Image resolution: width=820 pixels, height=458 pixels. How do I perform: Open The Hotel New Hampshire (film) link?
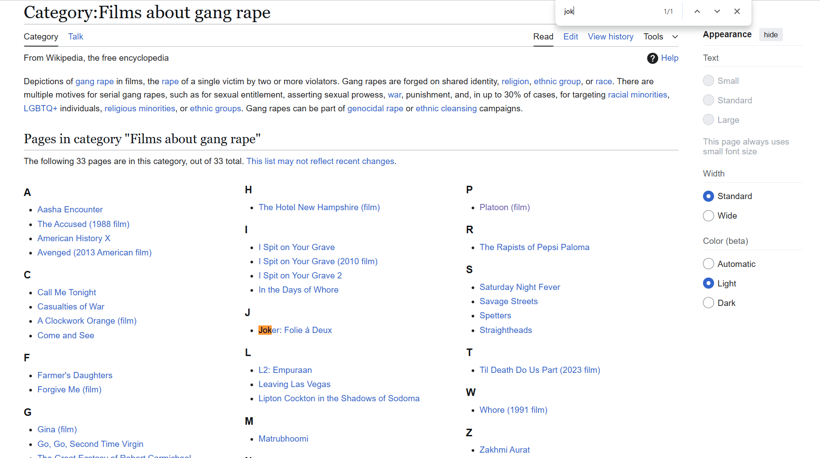[x=319, y=207]
